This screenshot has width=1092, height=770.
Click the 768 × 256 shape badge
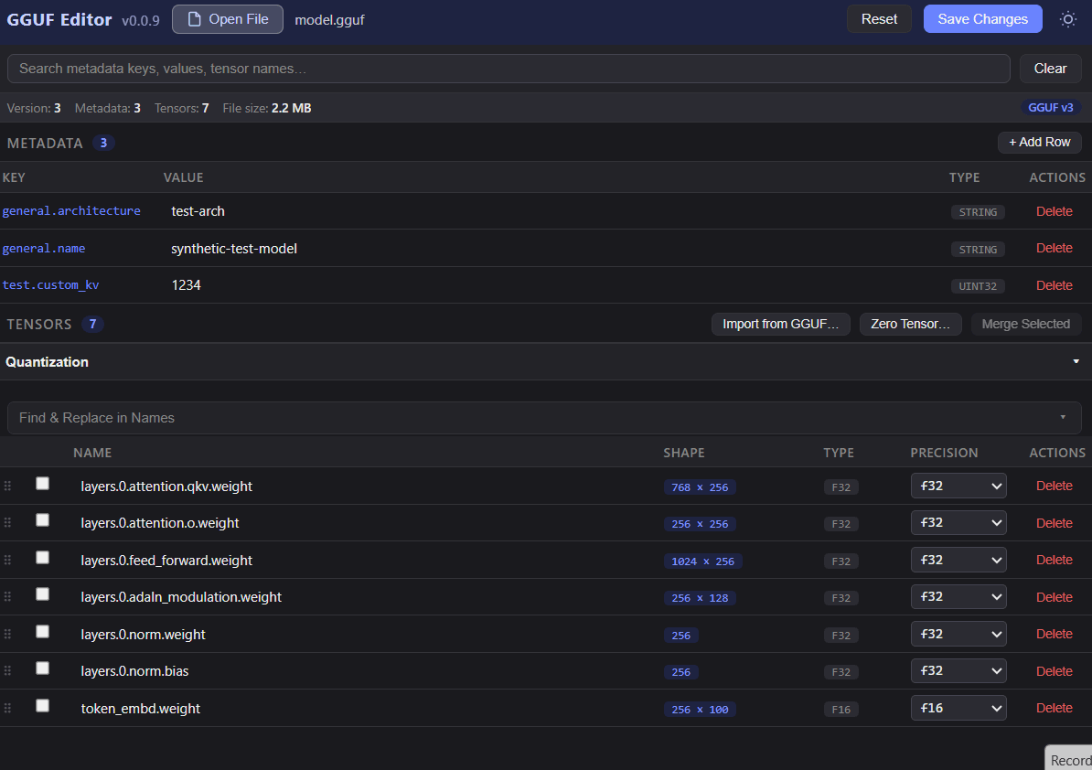pyautogui.click(x=700, y=487)
